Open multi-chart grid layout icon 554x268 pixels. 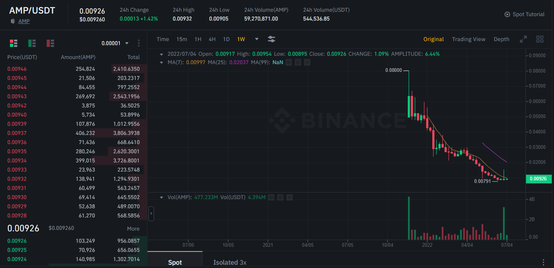pos(540,39)
